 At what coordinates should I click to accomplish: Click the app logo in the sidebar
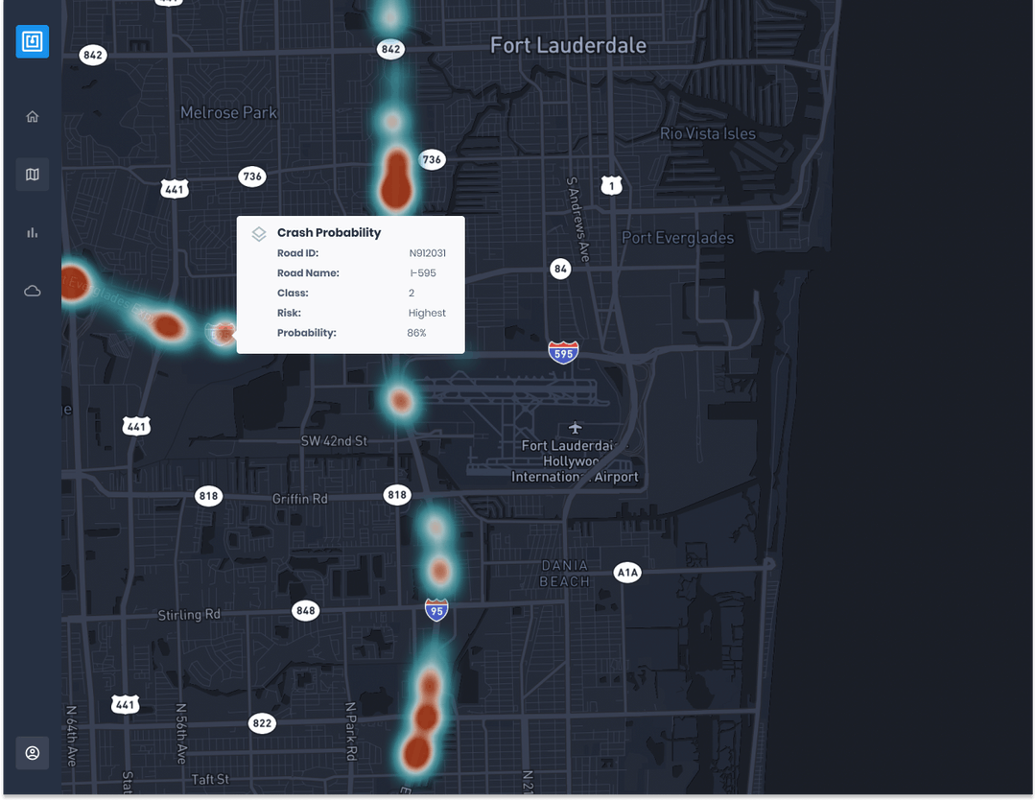tap(32, 41)
